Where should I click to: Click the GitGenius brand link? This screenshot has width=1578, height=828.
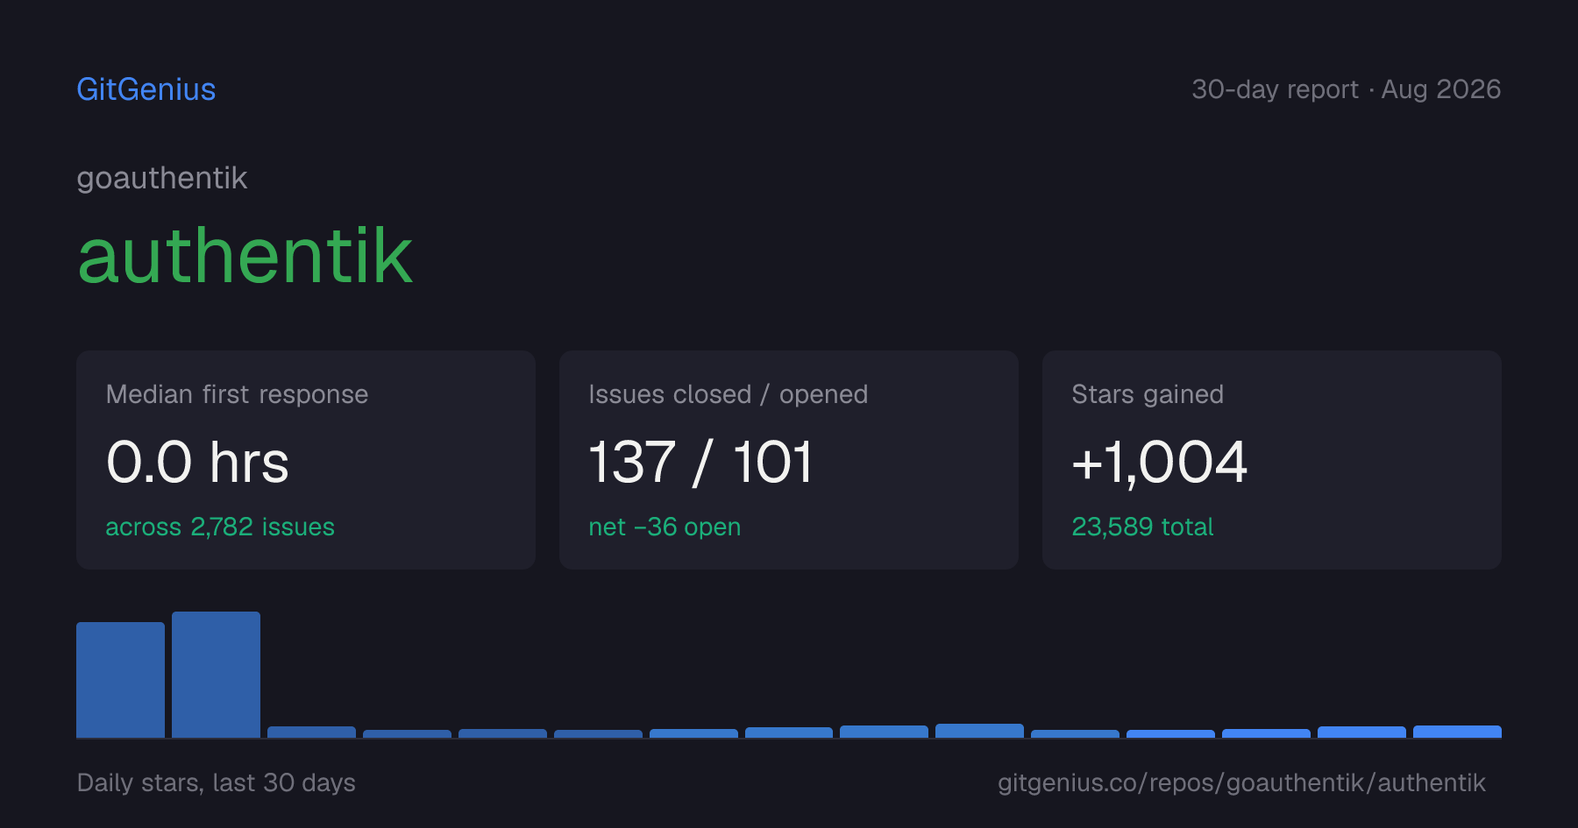(x=146, y=89)
